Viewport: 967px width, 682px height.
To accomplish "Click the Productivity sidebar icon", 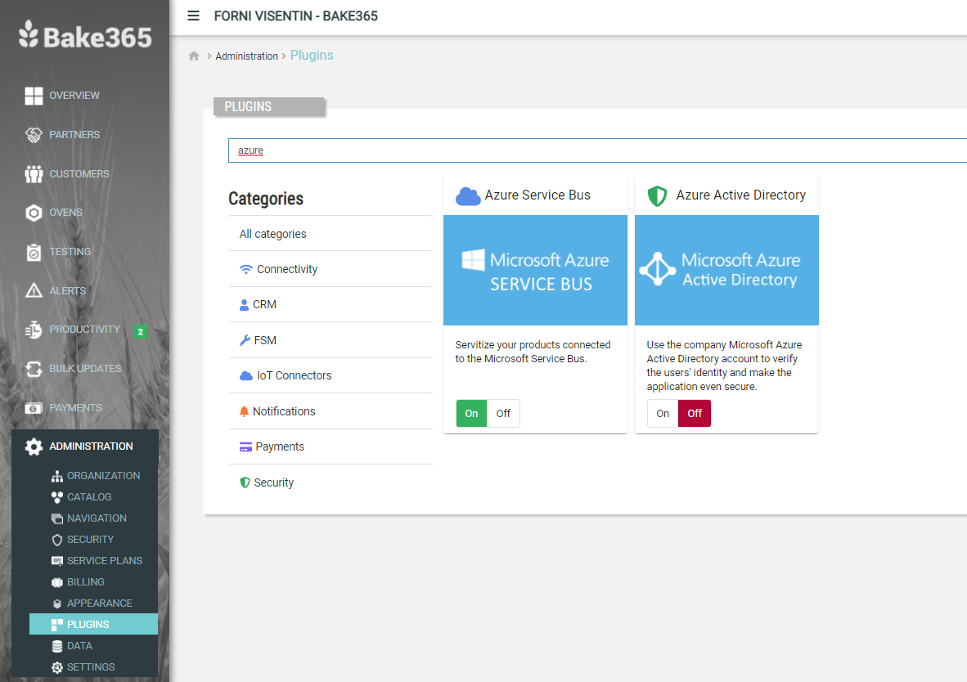I will pyautogui.click(x=34, y=330).
